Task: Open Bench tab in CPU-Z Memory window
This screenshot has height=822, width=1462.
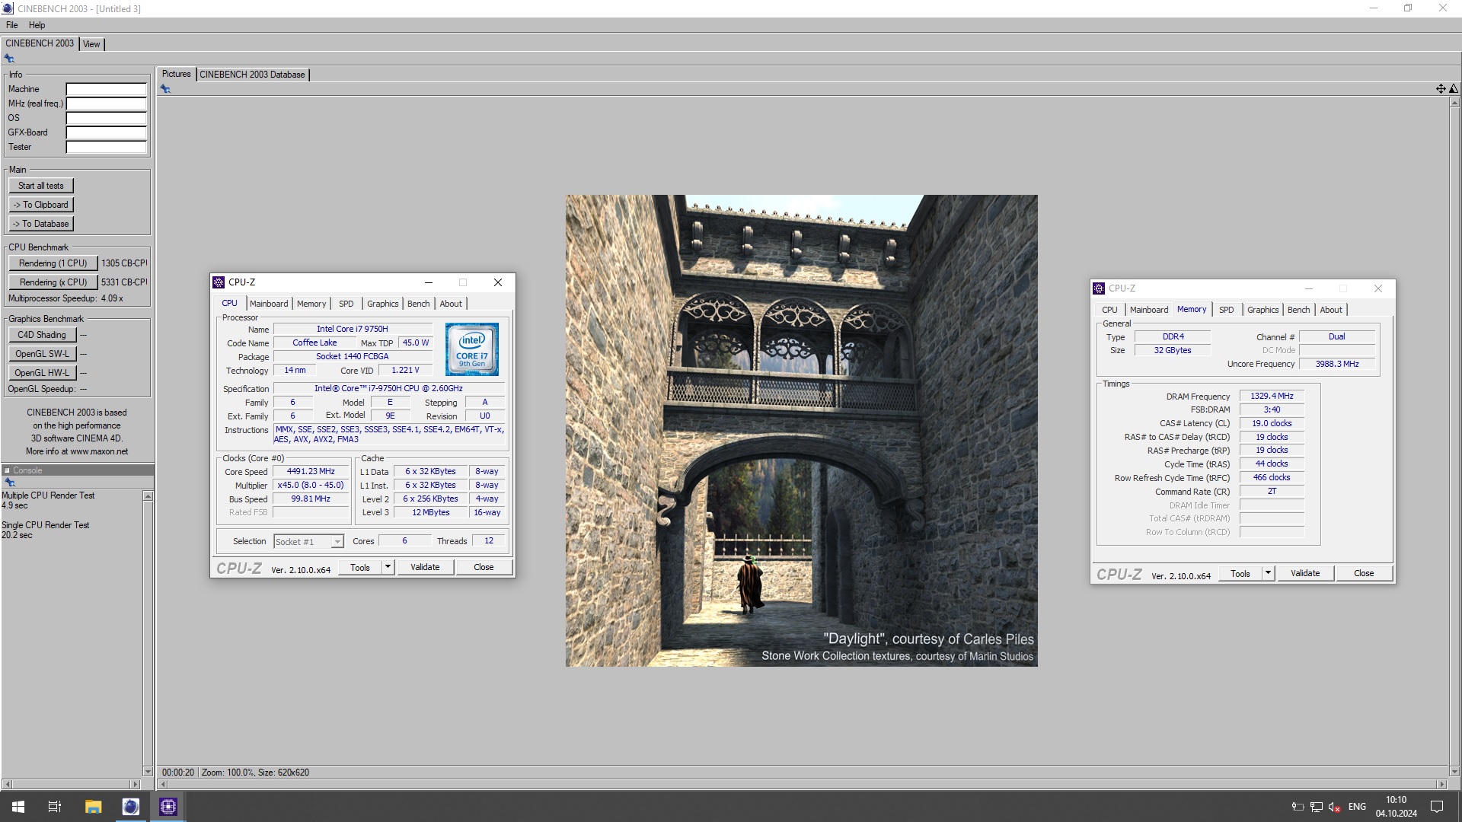Action: [x=1299, y=310]
